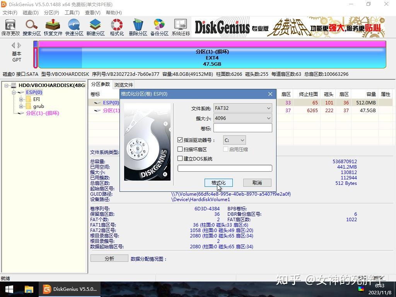Open the 备份分区 (Backup Partition) tool
Viewport: 396px width, 297px height.
tap(159, 26)
